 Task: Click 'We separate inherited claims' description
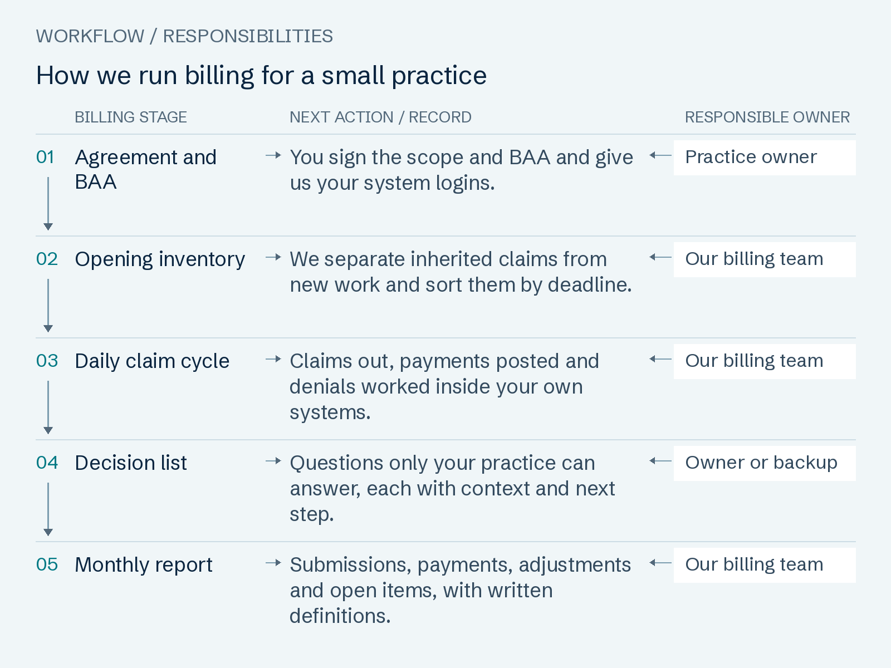click(461, 272)
